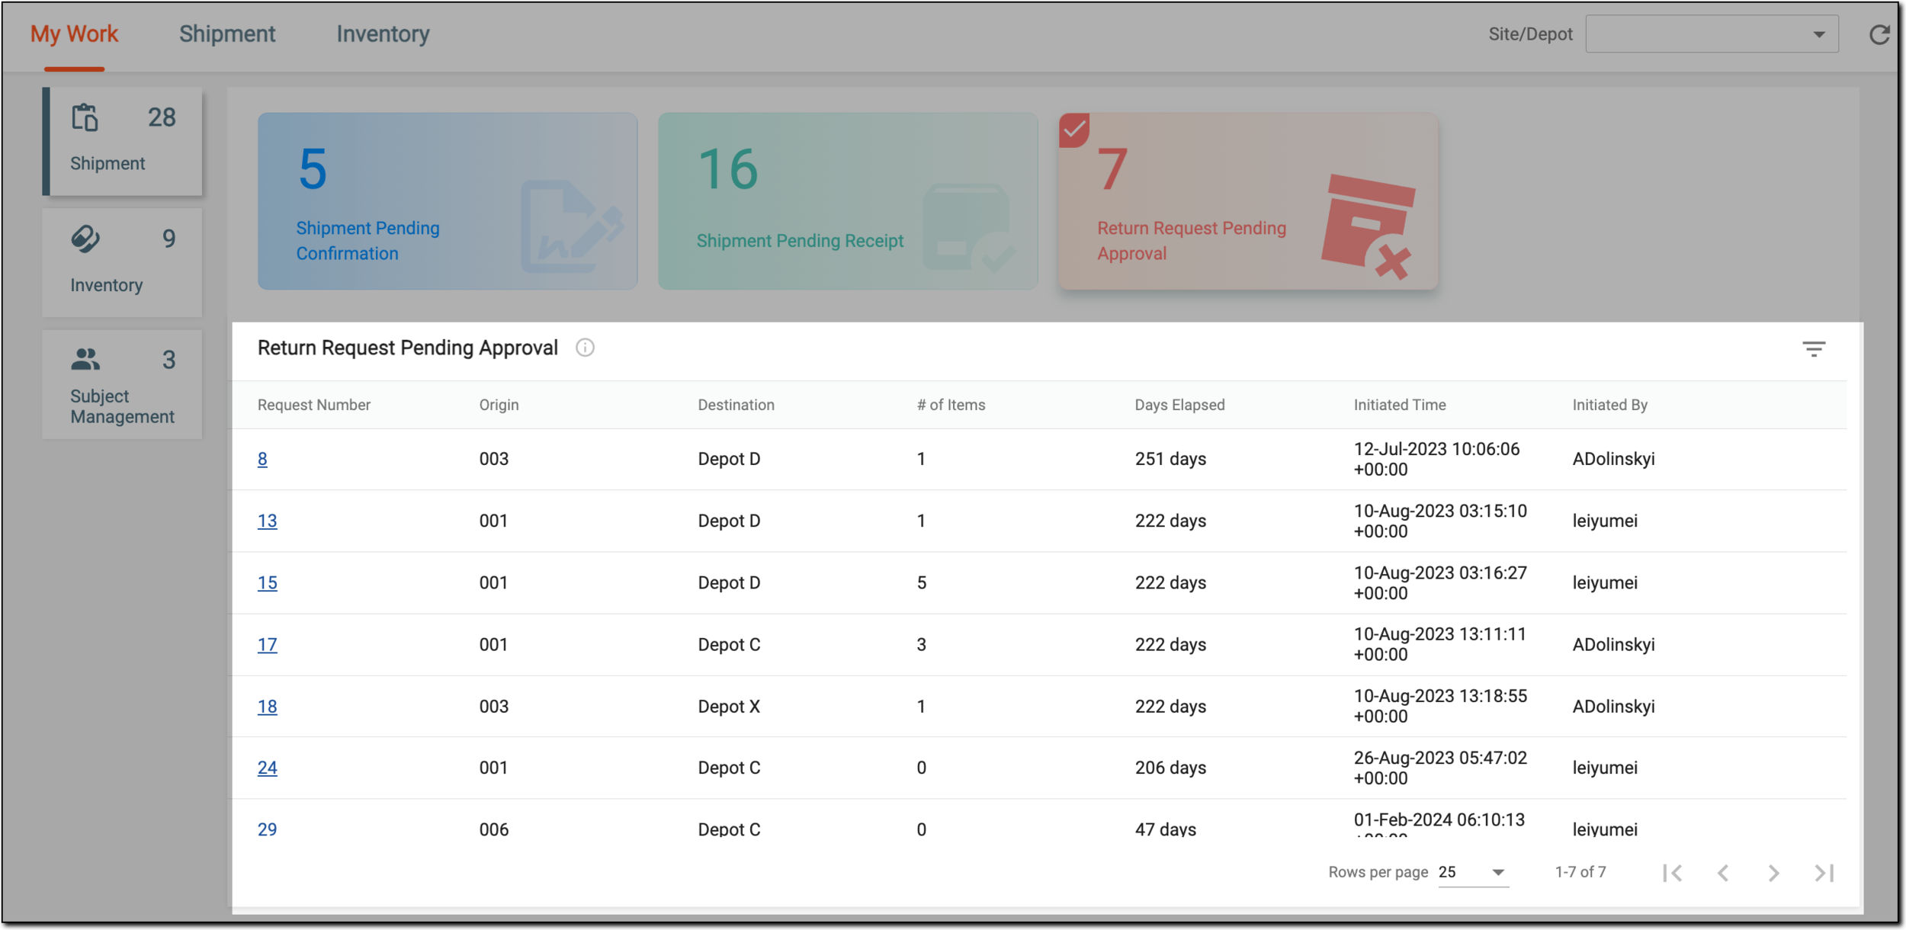Click the '251 days' cell
The height and width of the screenshot is (930, 1906).
[x=1170, y=460]
